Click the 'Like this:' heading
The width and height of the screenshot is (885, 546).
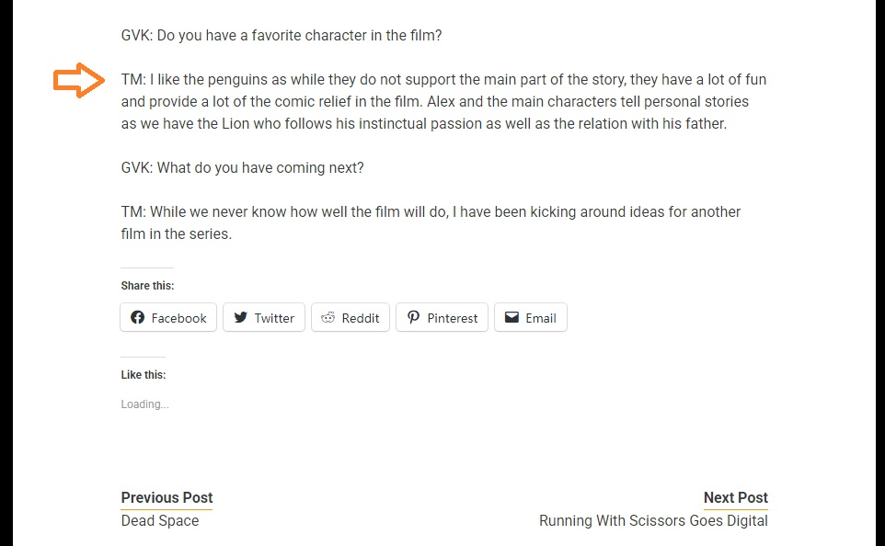point(144,374)
